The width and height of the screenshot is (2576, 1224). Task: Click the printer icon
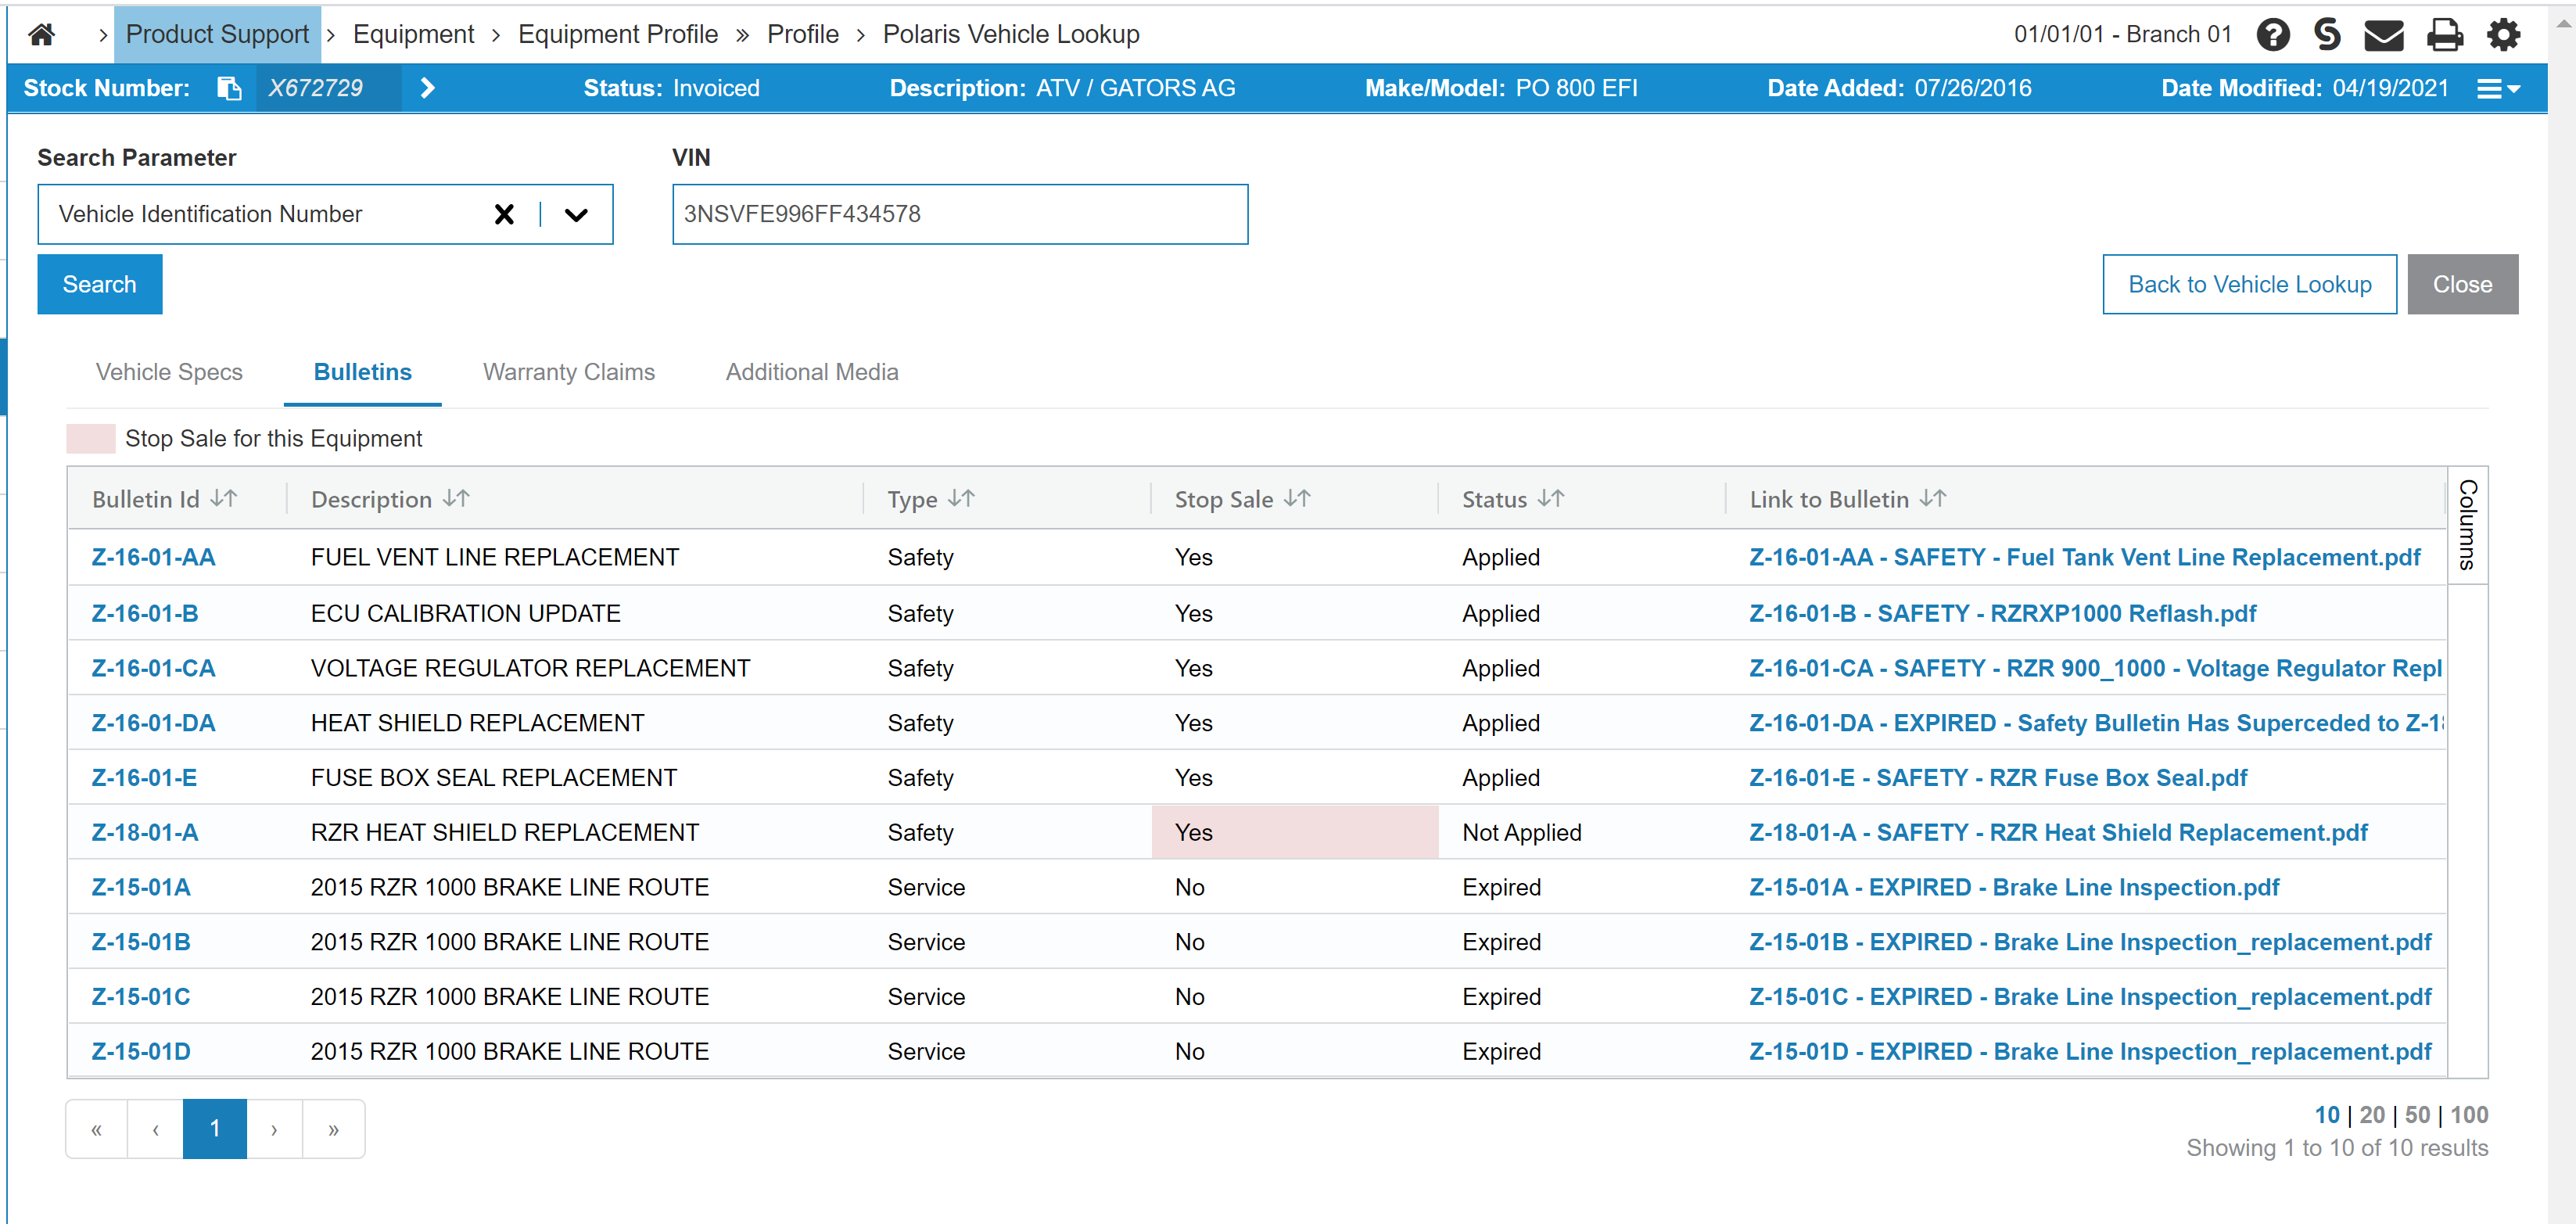[2444, 35]
